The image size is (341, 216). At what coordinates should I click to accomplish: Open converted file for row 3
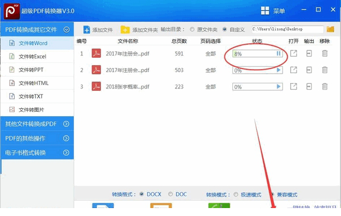point(294,86)
